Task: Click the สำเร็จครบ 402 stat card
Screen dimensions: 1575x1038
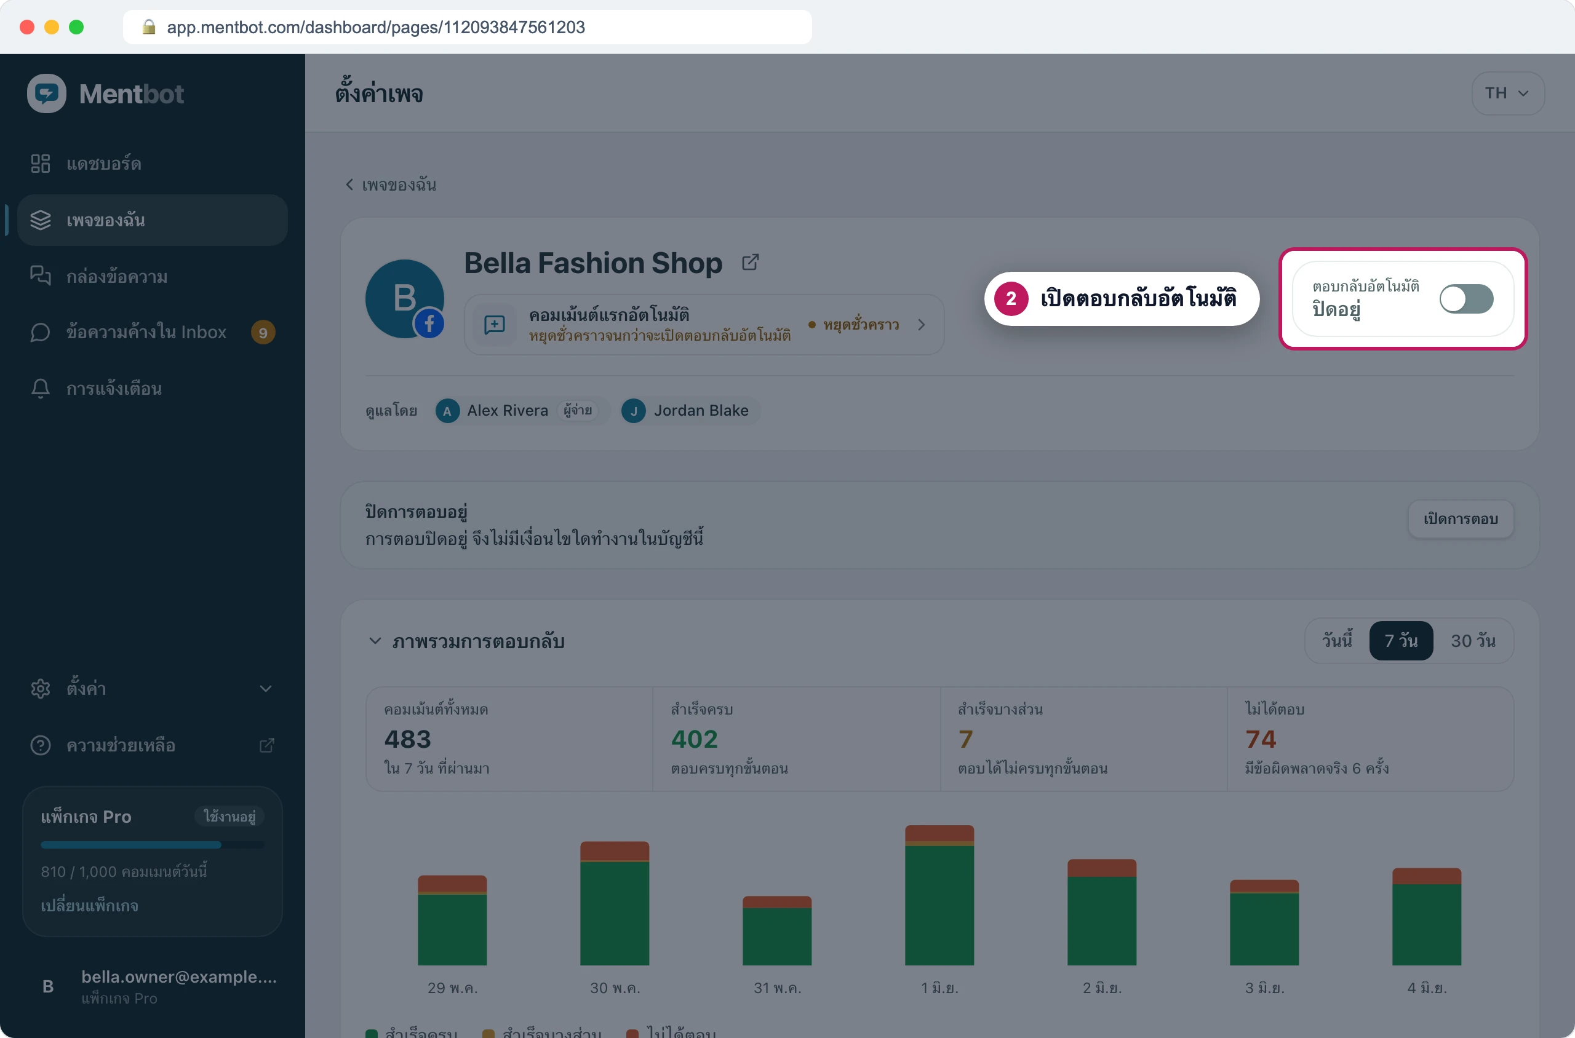Action: (x=796, y=739)
